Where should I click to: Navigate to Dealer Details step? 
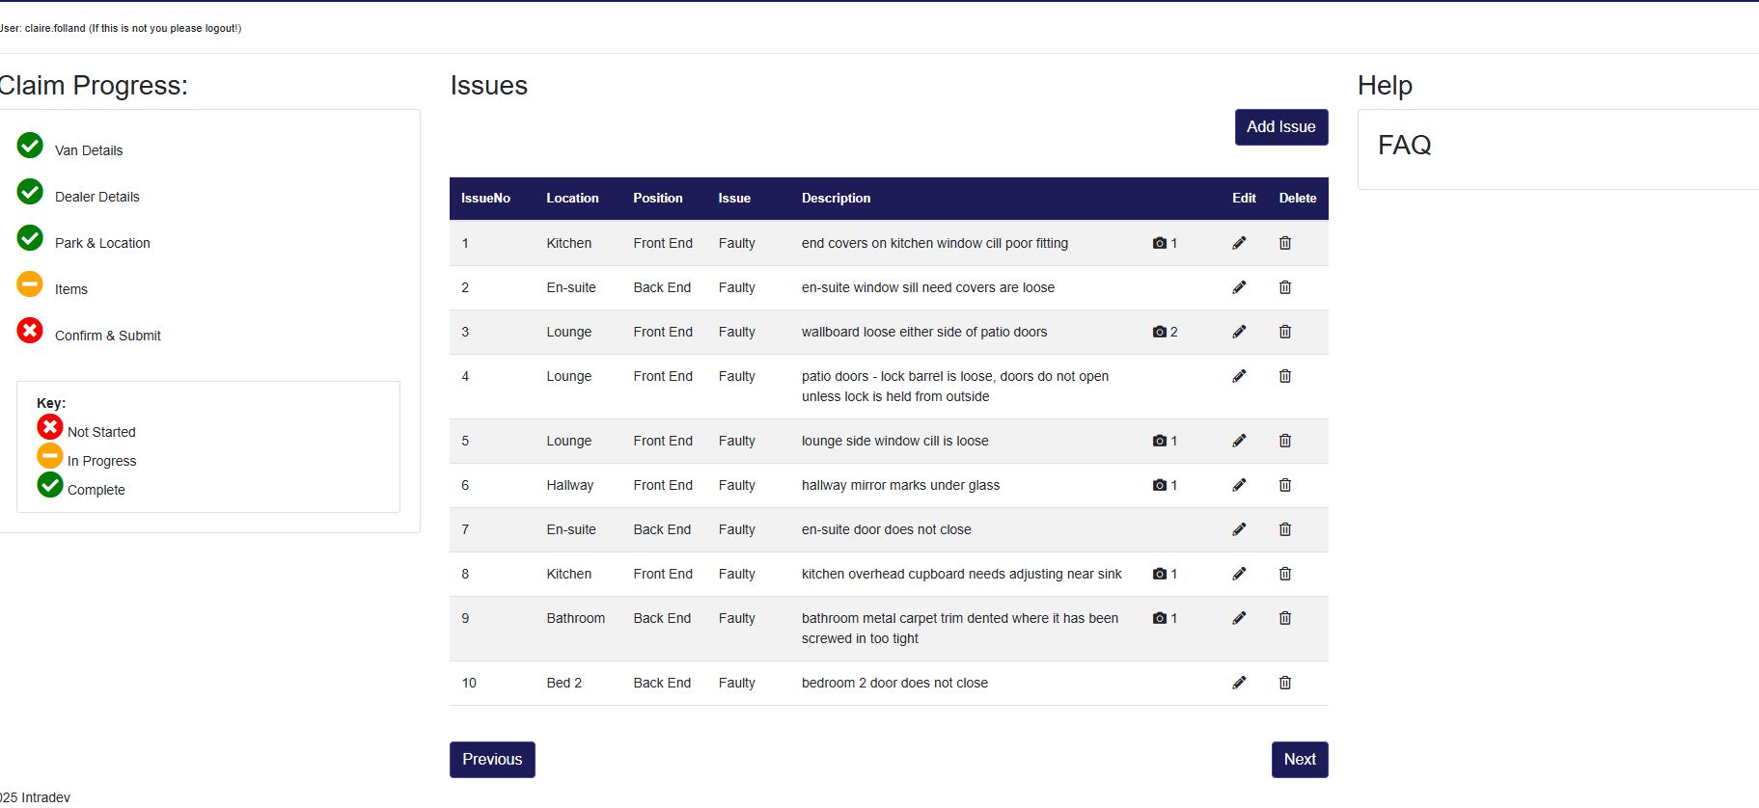coord(96,197)
